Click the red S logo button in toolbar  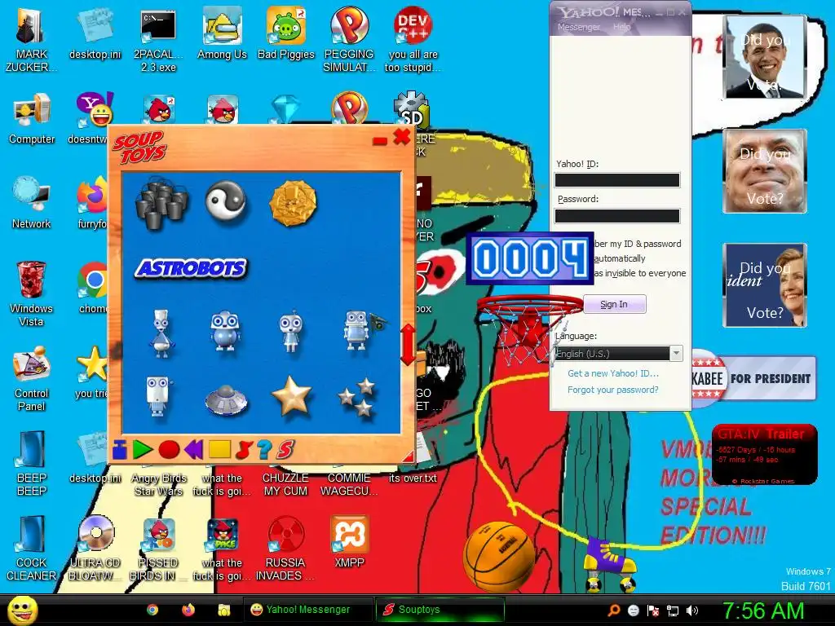(285, 450)
